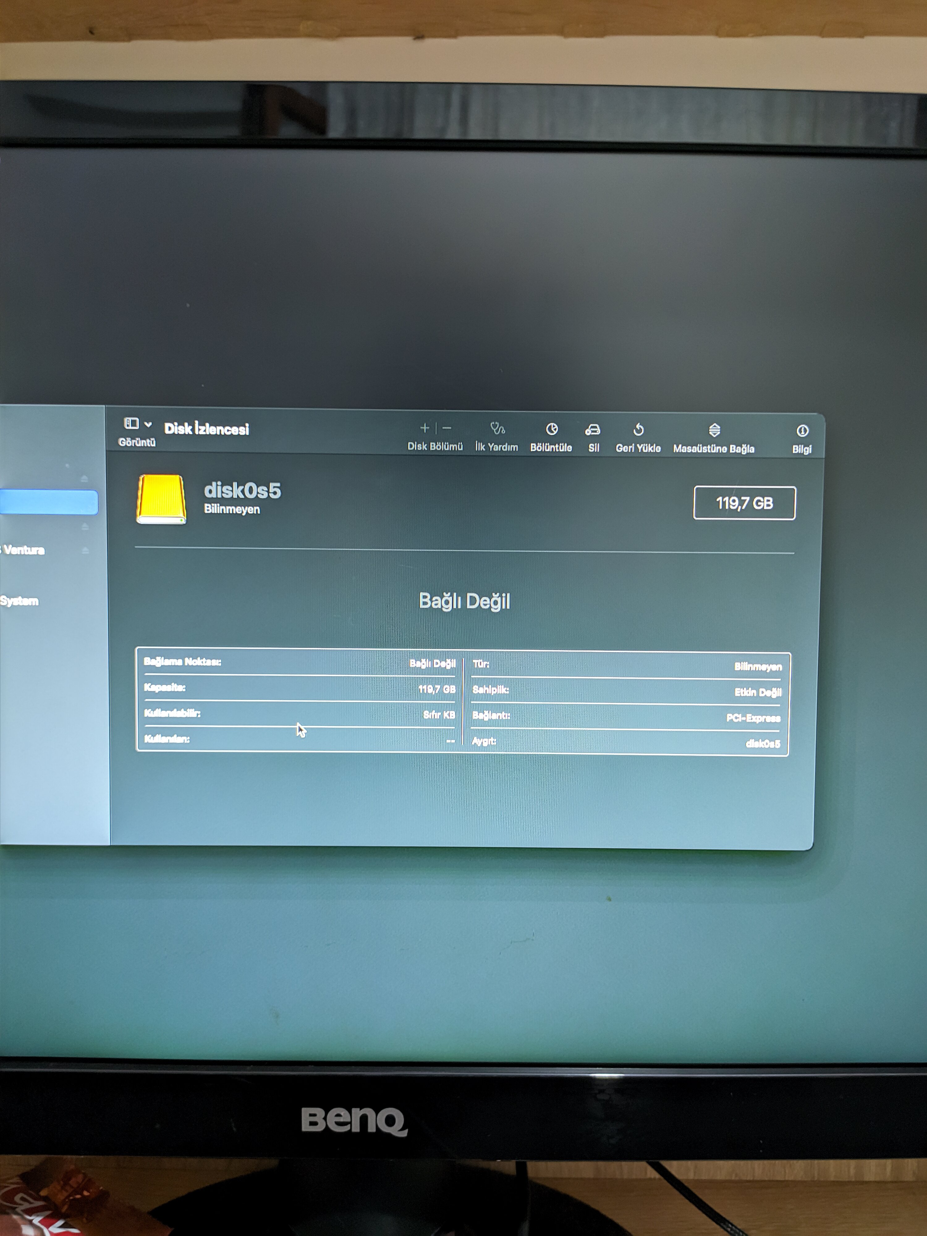Select the highlighted blue sidebar item
The image size is (927, 1236).
(49, 502)
